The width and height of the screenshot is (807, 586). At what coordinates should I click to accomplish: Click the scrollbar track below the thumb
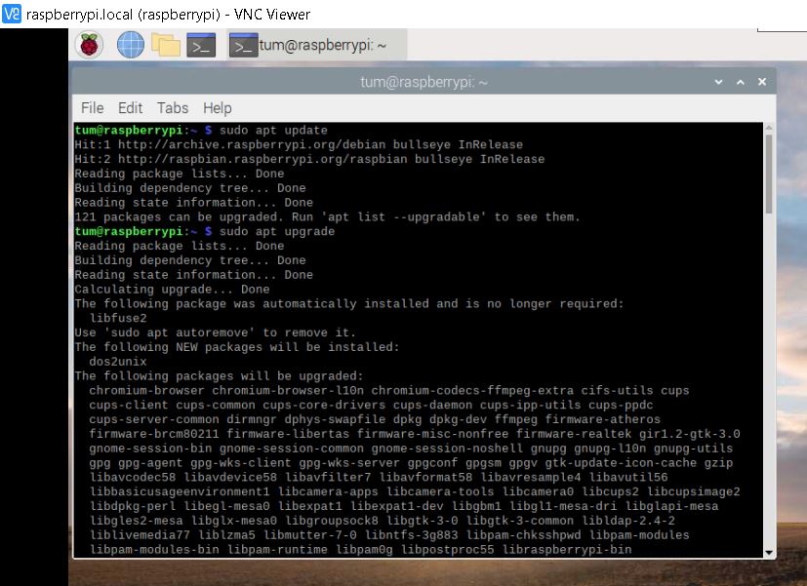click(769, 390)
